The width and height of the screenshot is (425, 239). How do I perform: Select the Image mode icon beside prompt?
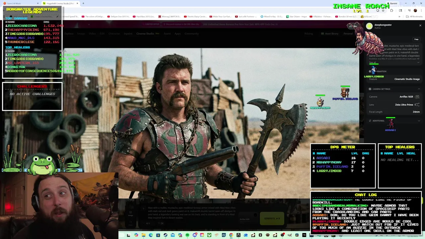coord(130,214)
